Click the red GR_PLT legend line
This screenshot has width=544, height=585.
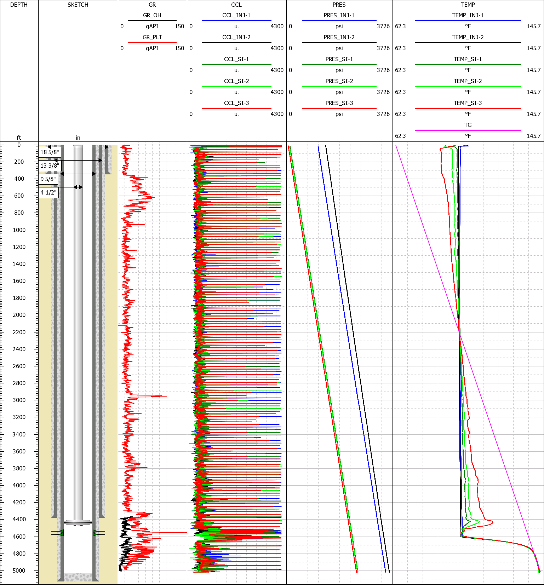(x=152, y=42)
